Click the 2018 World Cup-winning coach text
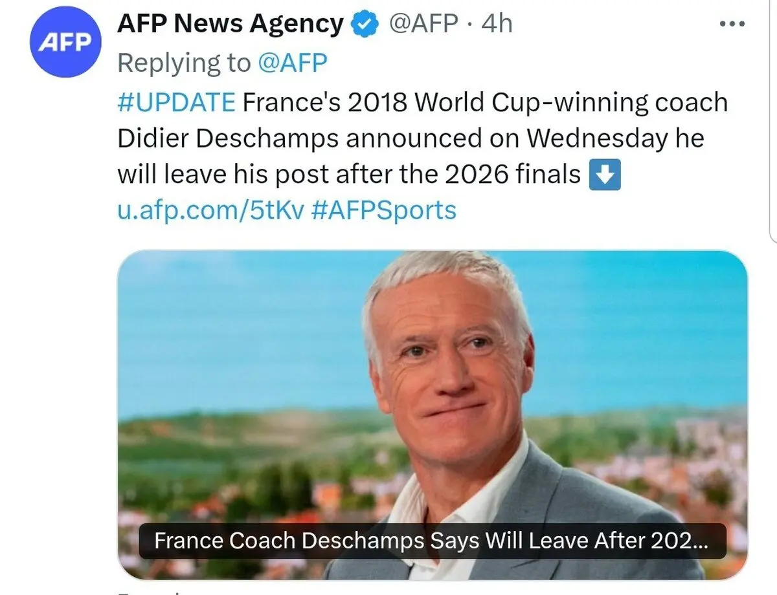This screenshot has width=777, height=595. (537, 102)
